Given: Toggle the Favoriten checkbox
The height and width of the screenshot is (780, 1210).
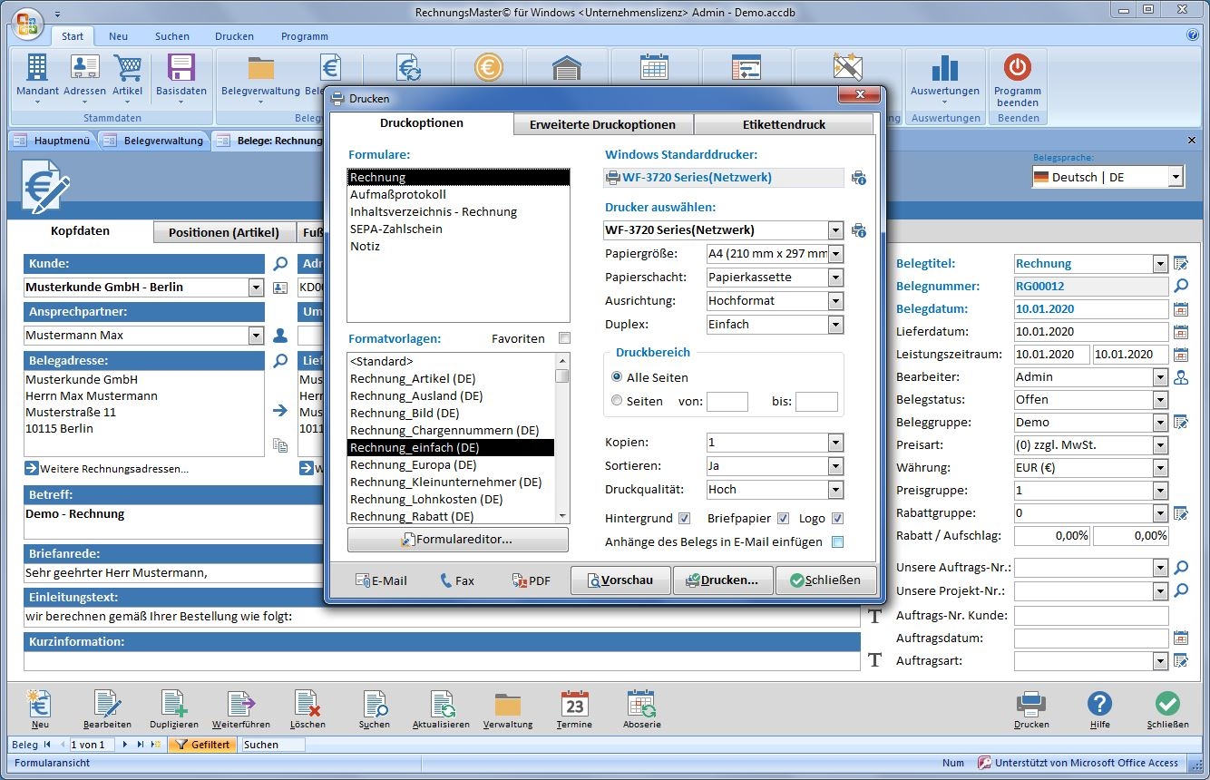Looking at the screenshot, I should coord(565,338).
